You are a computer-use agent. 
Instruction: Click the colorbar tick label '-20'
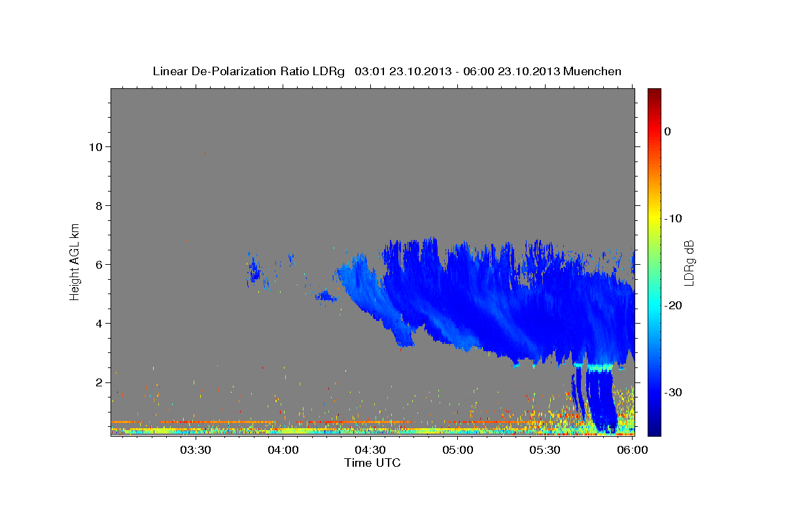pos(674,305)
